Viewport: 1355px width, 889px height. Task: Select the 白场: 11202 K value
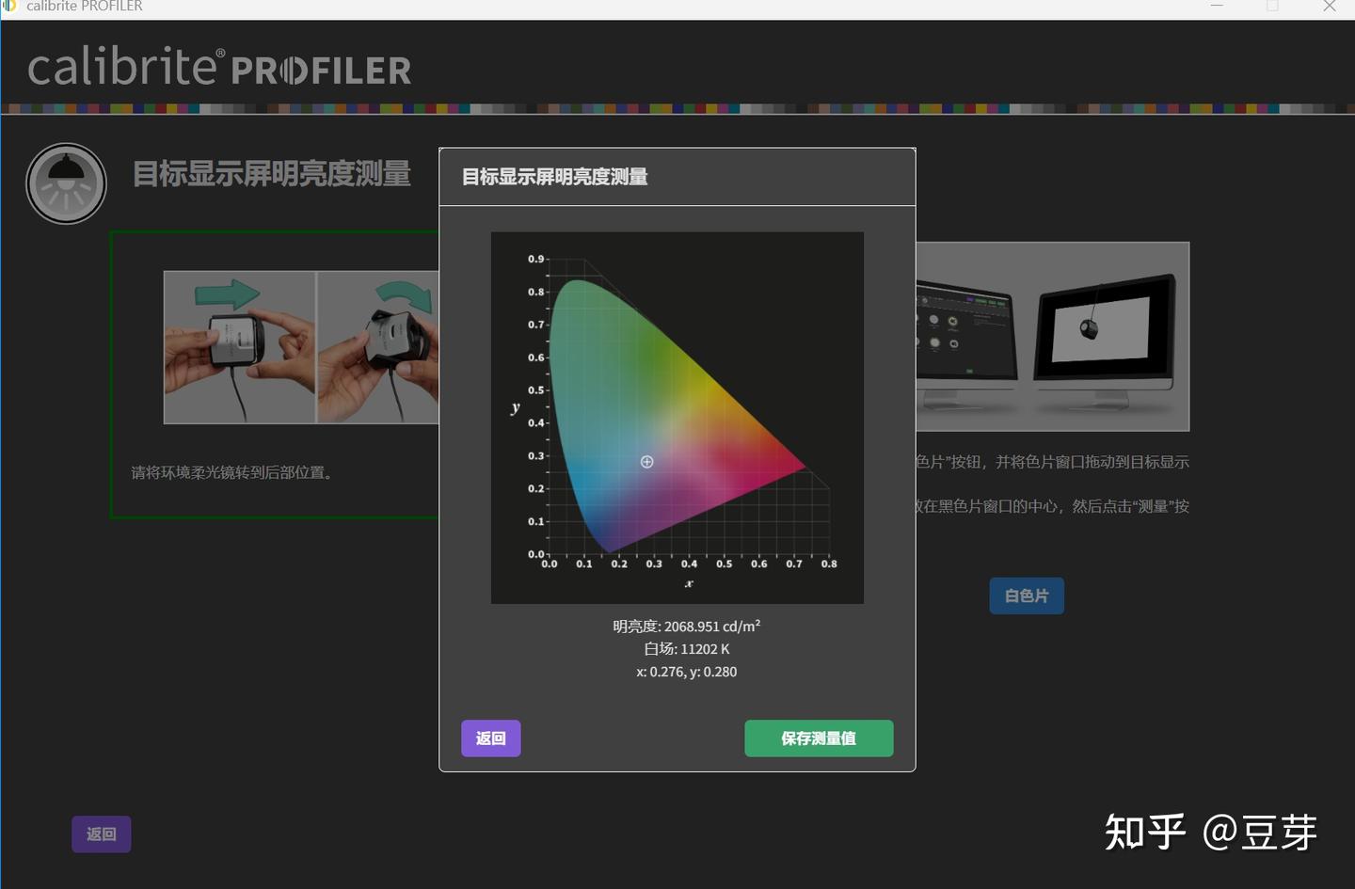(x=687, y=649)
